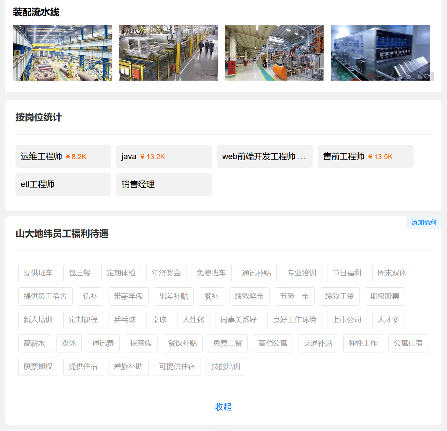Open the third robotic assembly line image
447x431 pixels.
pos(274,53)
